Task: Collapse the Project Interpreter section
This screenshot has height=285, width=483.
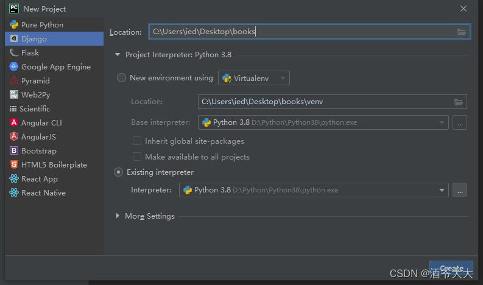Action: [118, 55]
